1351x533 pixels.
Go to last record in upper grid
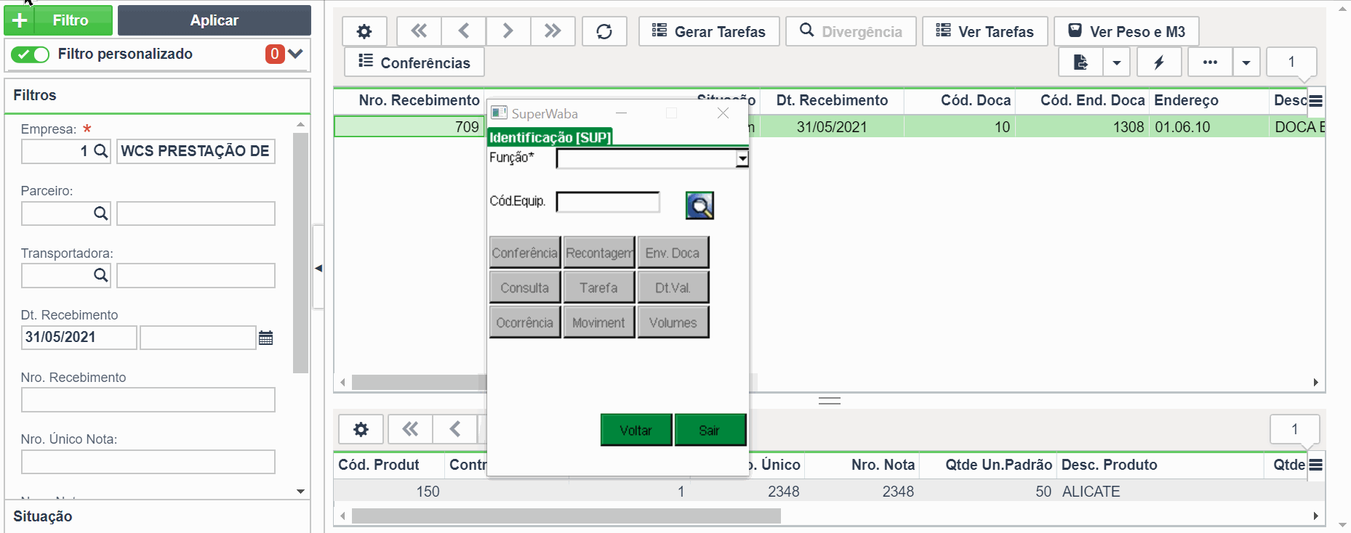[553, 31]
